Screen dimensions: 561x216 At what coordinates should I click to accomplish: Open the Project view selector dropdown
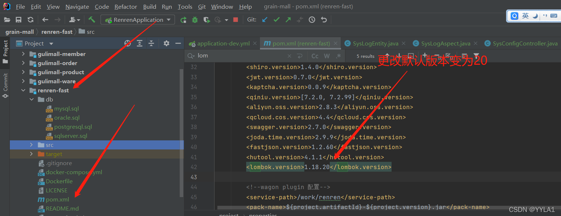pyautogui.click(x=51, y=44)
